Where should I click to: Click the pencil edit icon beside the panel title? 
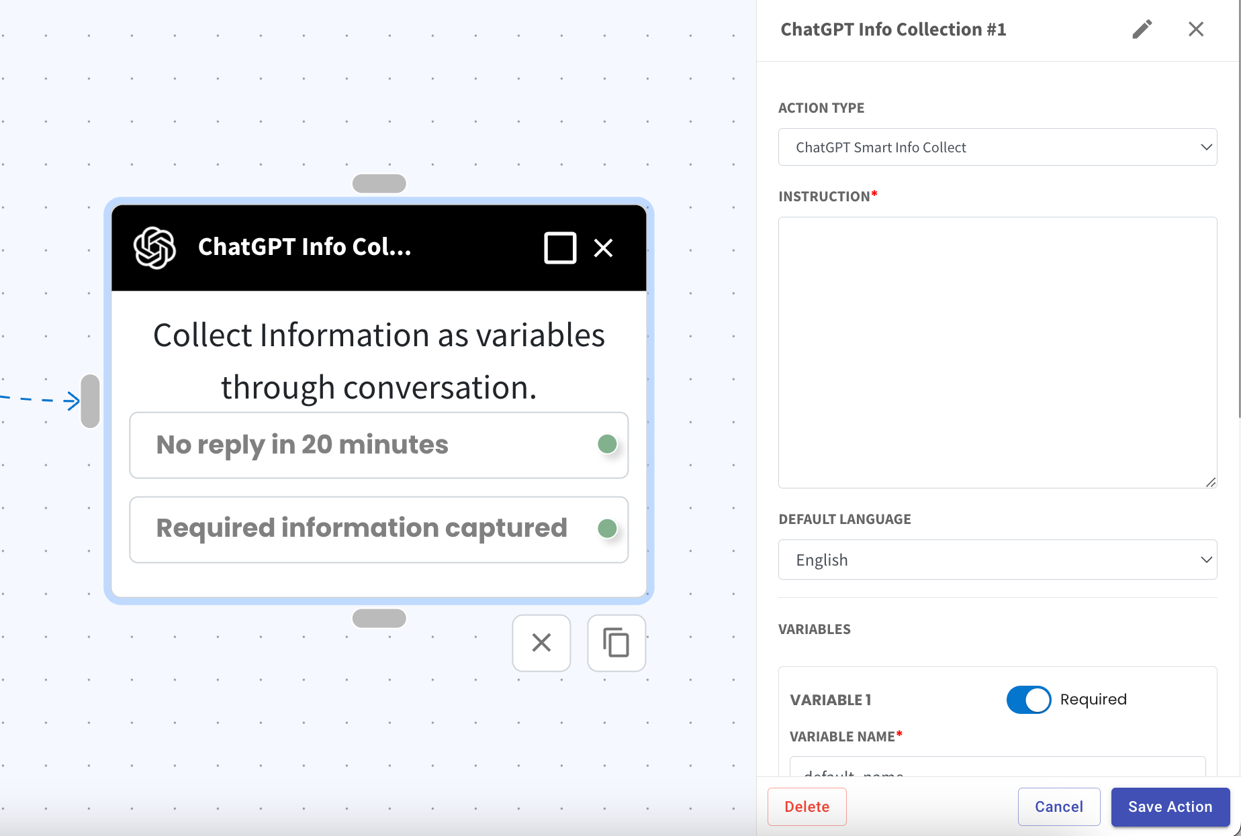1142,30
